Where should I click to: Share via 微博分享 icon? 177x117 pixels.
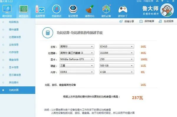pos(121,21)
